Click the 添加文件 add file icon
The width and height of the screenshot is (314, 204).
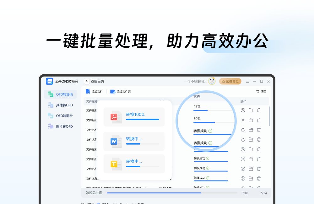(88, 91)
